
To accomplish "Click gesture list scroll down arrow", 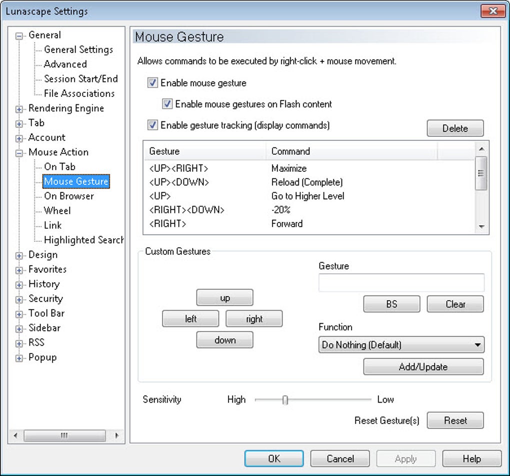I will click(481, 227).
